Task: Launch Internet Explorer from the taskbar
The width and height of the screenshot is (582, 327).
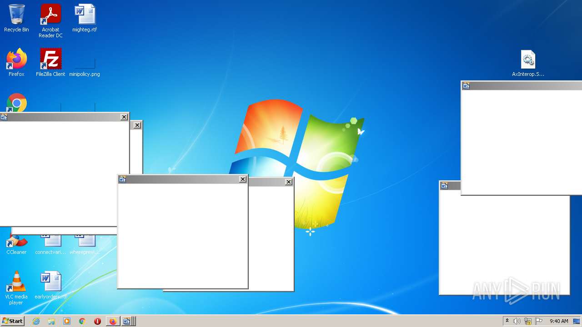Action: [x=36, y=321]
